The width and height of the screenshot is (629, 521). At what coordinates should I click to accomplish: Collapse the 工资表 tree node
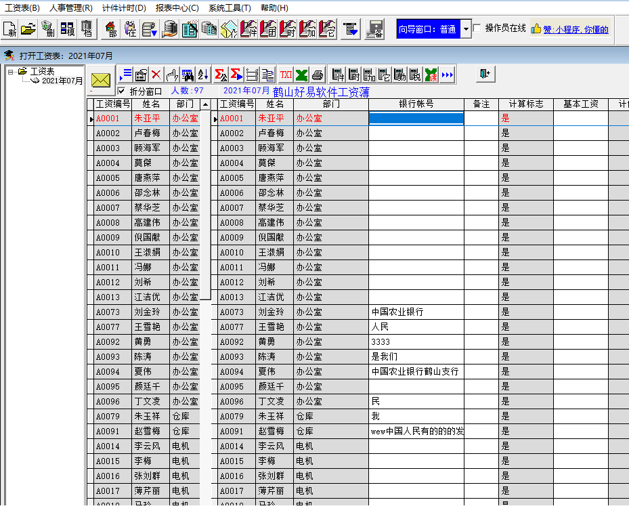point(10,72)
